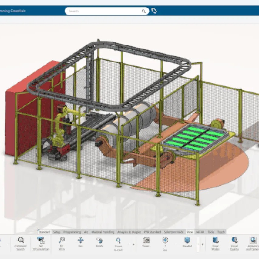
Task: Select the Zoom In/Out tool
Action: (118, 240)
